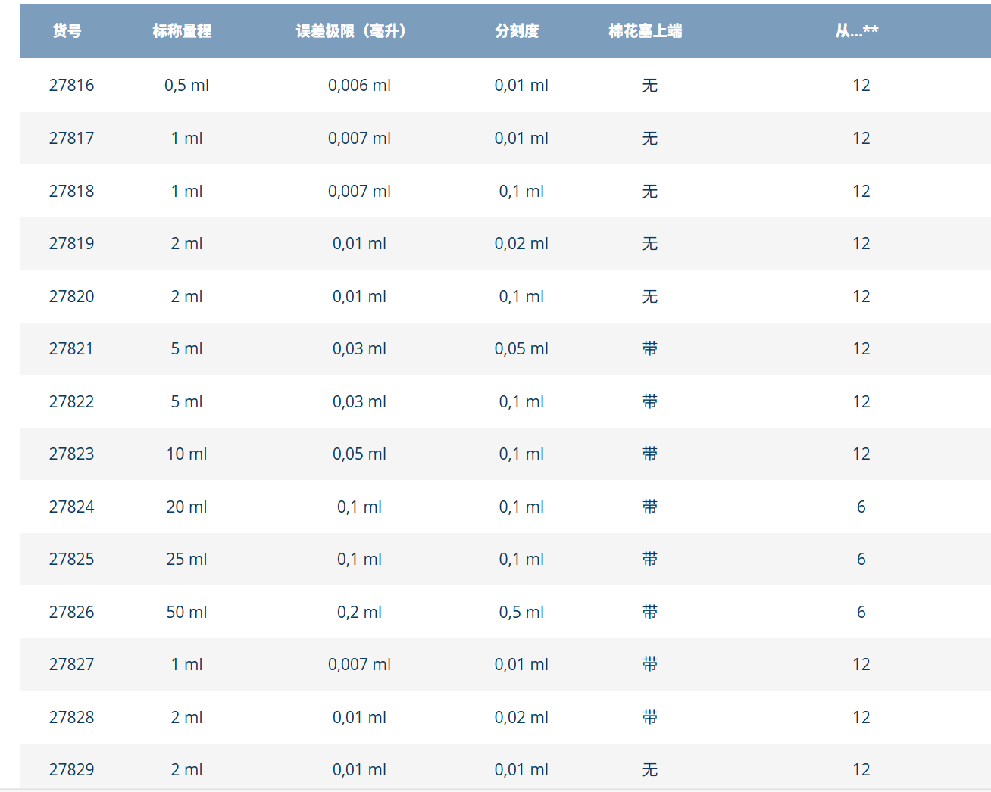This screenshot has height=792, width=991.
Task: Click the 0,2 ml error limit for 27826
Action: pos(359,612)
